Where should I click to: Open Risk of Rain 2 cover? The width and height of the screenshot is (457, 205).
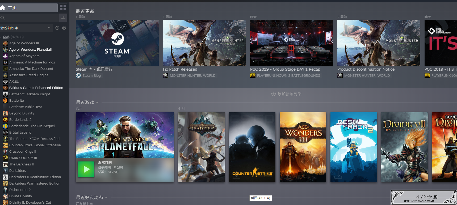click(x=354, y=147)
